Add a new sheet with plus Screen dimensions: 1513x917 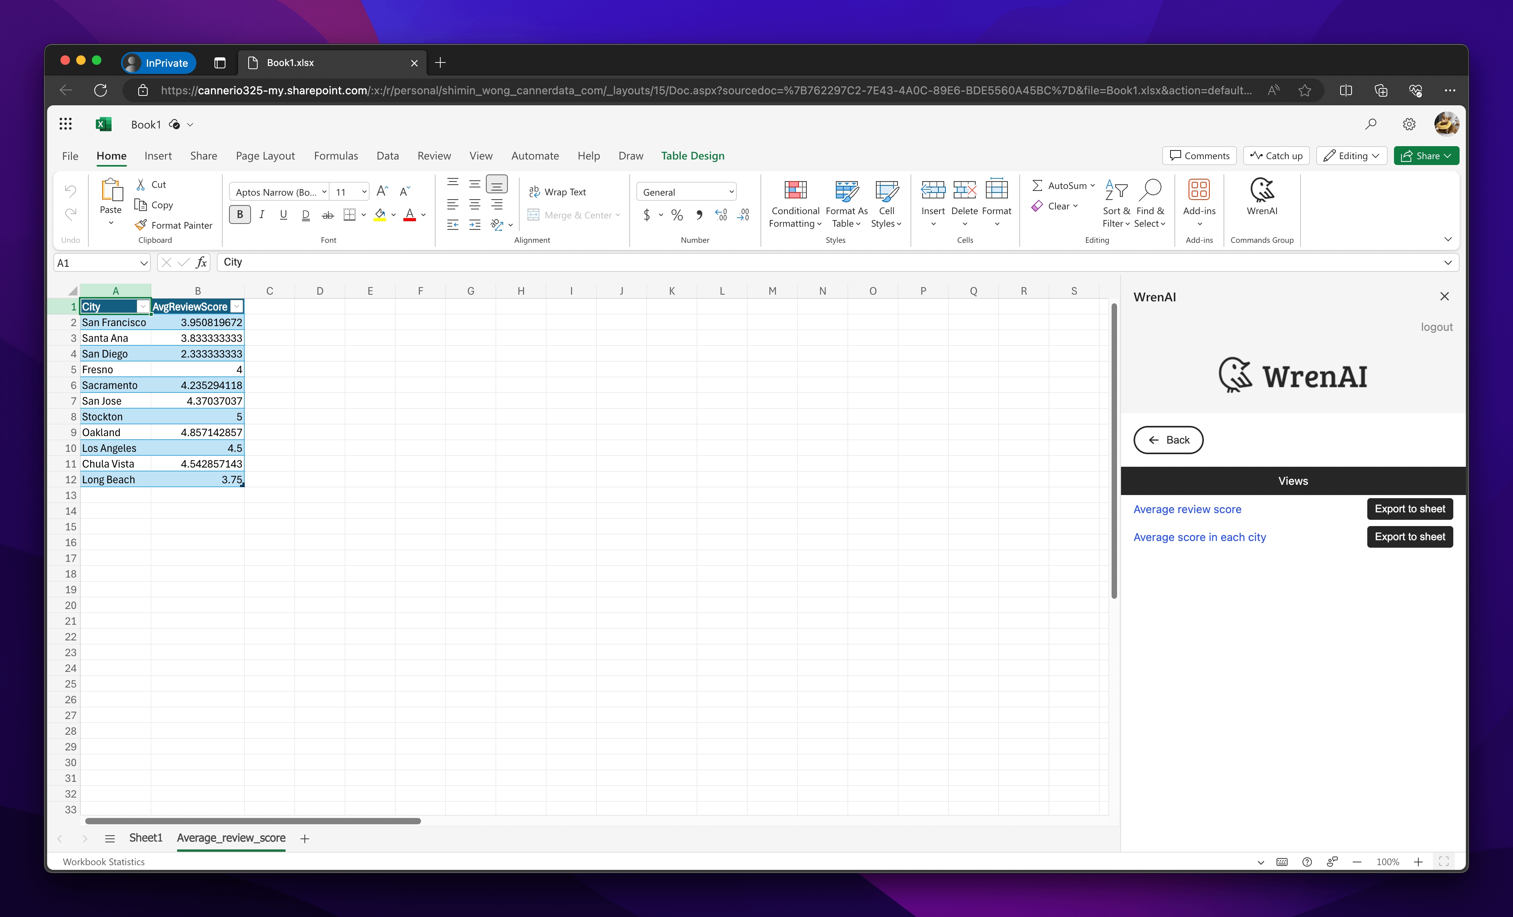(x=304, y=838)
